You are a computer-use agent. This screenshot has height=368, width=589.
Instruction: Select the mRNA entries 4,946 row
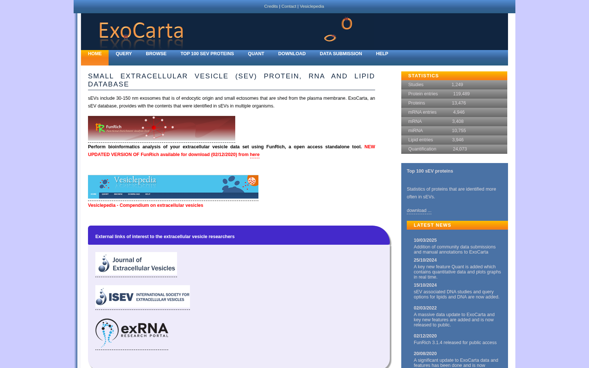pos(454,112)
